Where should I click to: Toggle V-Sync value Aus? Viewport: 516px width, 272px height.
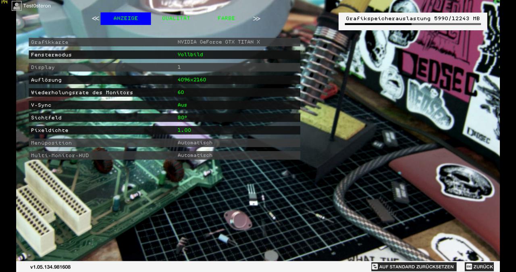click(x=182, y=105)
